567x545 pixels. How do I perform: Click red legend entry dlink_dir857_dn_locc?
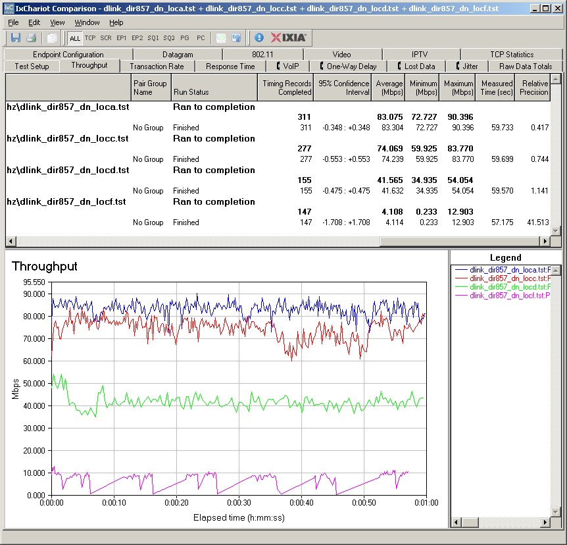503,278
